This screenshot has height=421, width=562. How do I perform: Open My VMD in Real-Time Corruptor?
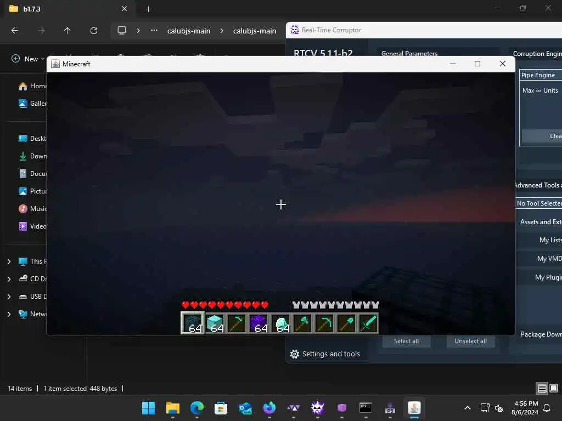tap(539, 259)
